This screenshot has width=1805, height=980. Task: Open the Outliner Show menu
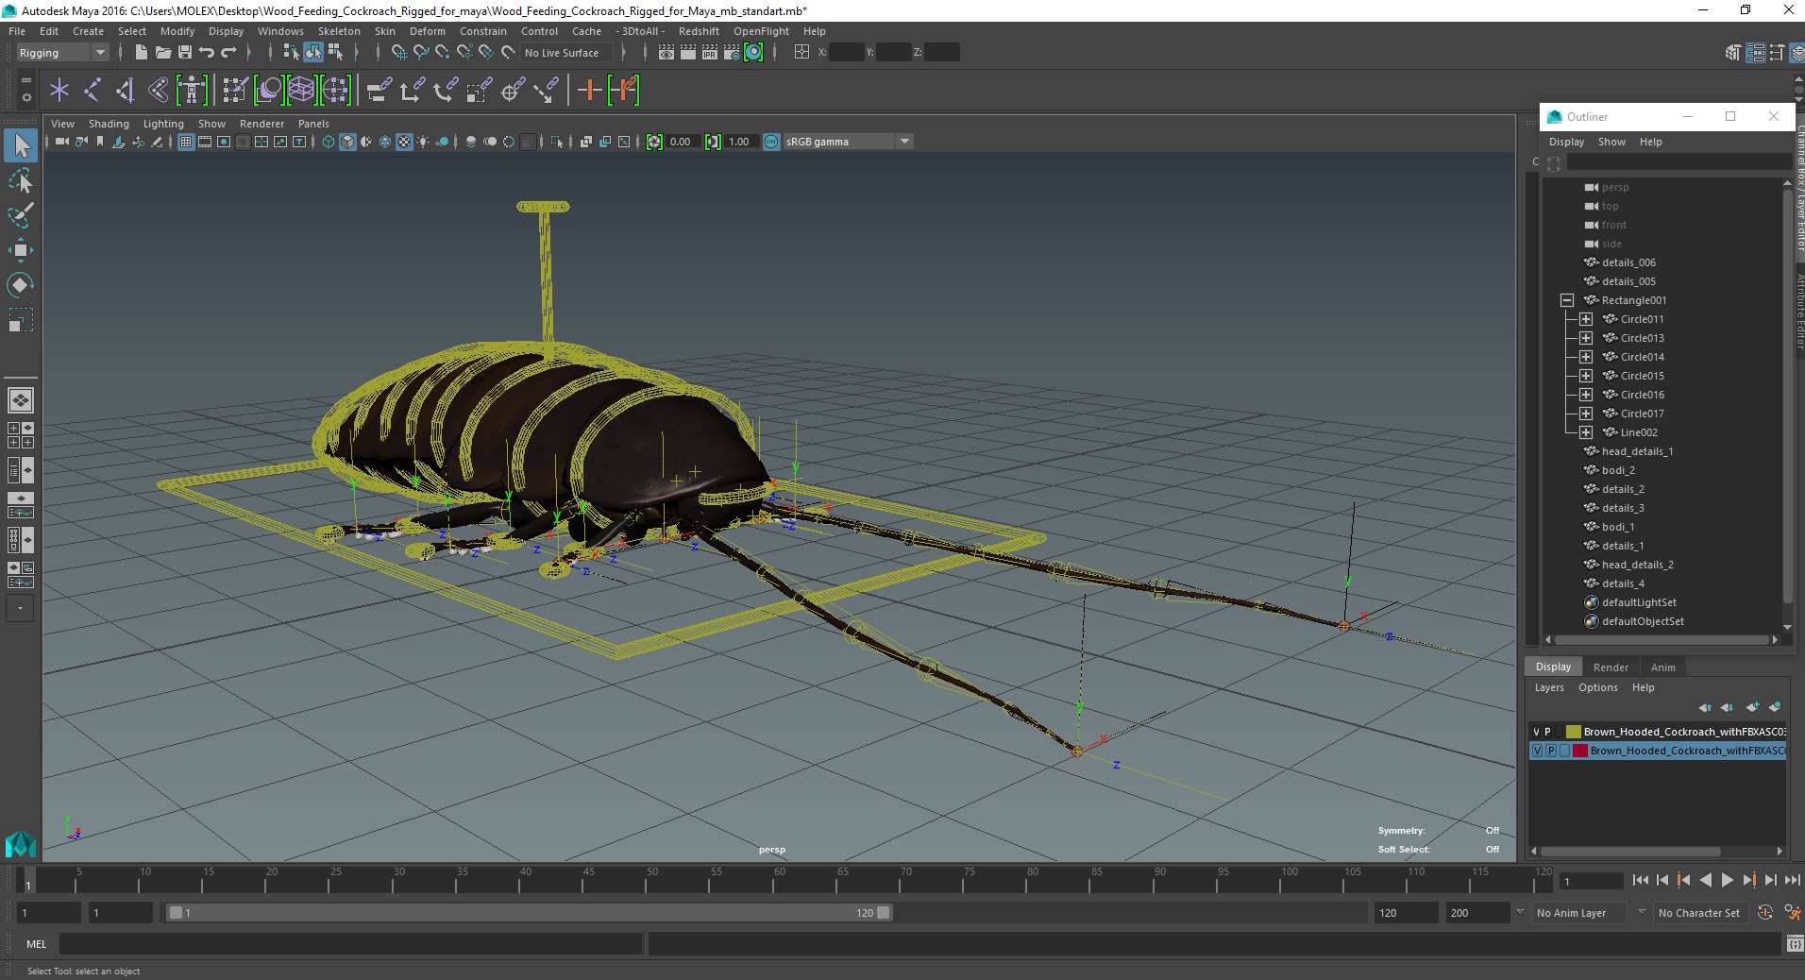click(1611, 142)
